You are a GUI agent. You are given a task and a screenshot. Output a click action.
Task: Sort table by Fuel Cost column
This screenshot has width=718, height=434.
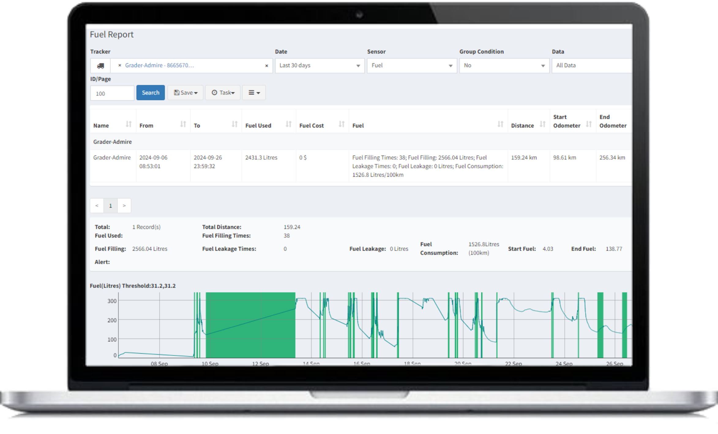342,124
